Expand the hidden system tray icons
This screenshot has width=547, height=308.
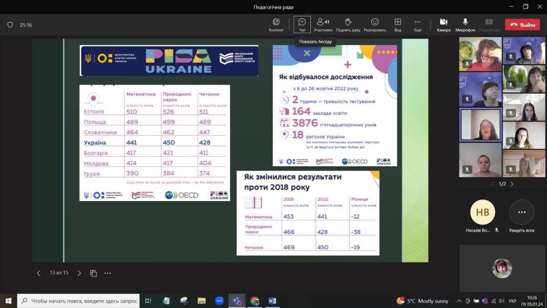click(x=459, y=301)
